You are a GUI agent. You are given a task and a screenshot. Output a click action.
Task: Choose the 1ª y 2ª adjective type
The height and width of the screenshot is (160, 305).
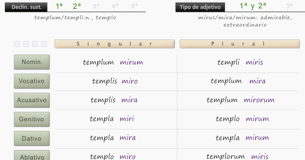click(253, 6)
